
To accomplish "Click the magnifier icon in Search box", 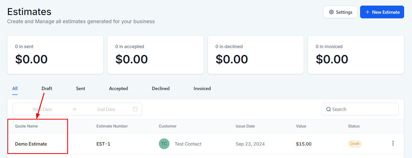I will click(x=329, y=109).
